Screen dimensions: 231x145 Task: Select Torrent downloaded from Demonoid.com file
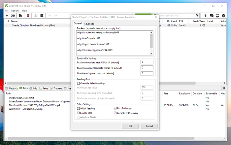click(x=39, y=101)
